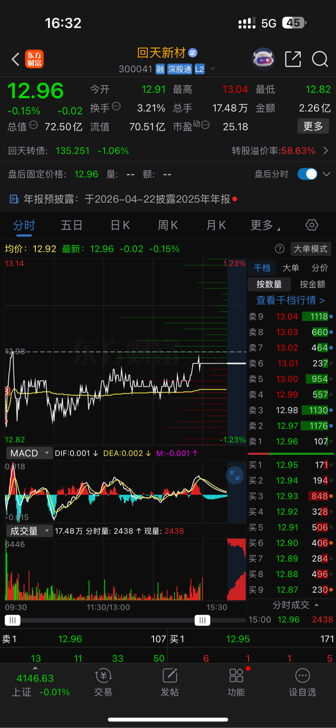The image size is (336, 728).
Task: Select the 分价 tab
Action: pyautogui.click(x=319, y=268)
